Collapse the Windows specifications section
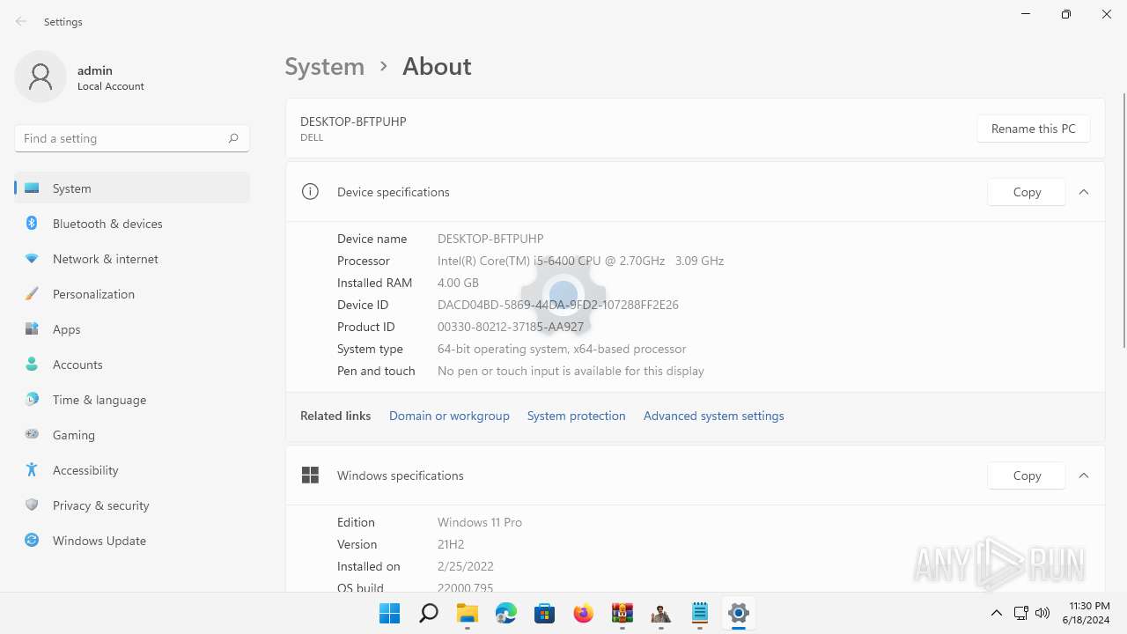The height and width of the screenshot is (634, 1127). click(1084, 475)
